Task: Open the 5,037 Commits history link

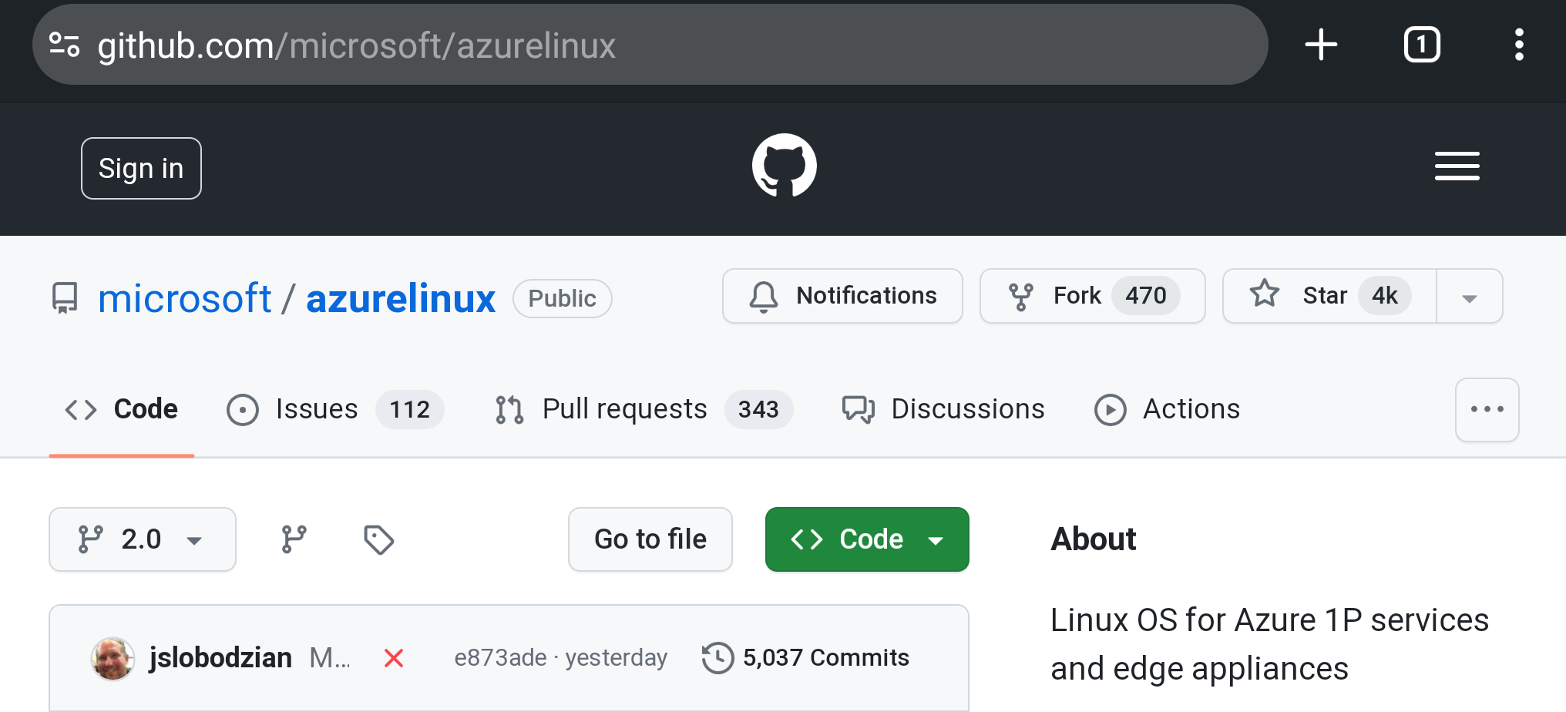Action: tap(806, 658)
